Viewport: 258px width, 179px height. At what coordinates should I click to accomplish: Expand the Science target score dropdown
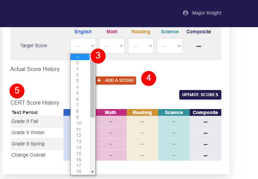tap(169, 46)
